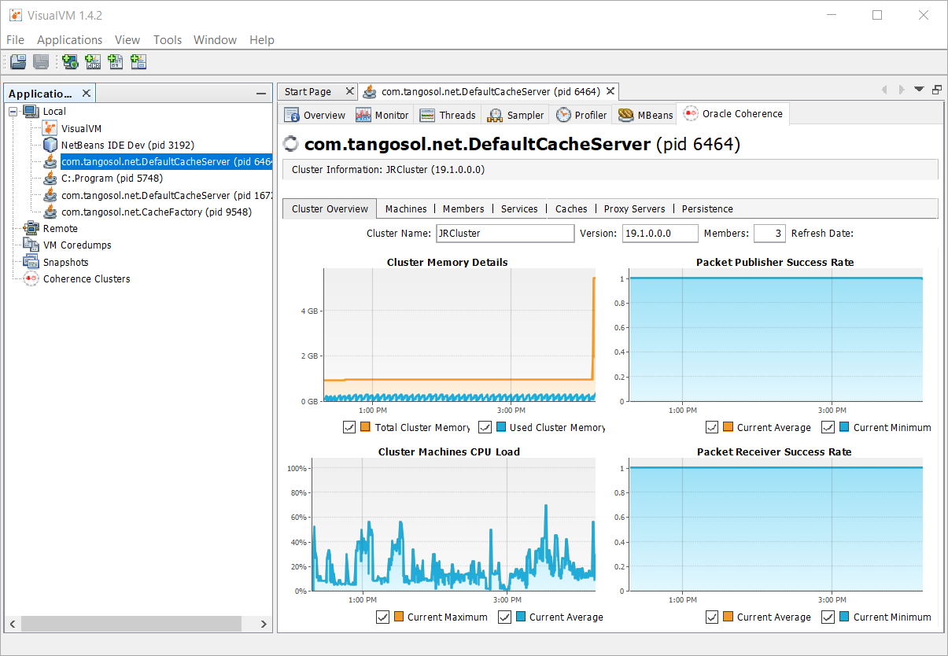The image size is (948, 656).
Task: Click the Save snapshot toolbar icon
Action: pos(41,61)
